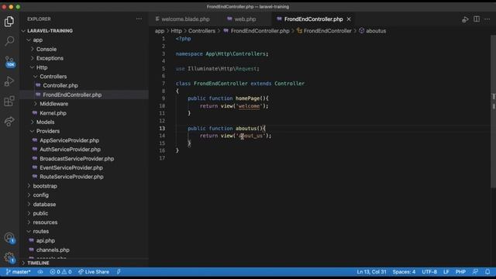Change indentation via Spaces: 4

[x=404, y=272]
